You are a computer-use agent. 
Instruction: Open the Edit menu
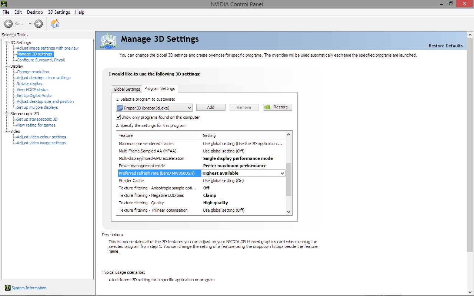(x=18, y=12)
